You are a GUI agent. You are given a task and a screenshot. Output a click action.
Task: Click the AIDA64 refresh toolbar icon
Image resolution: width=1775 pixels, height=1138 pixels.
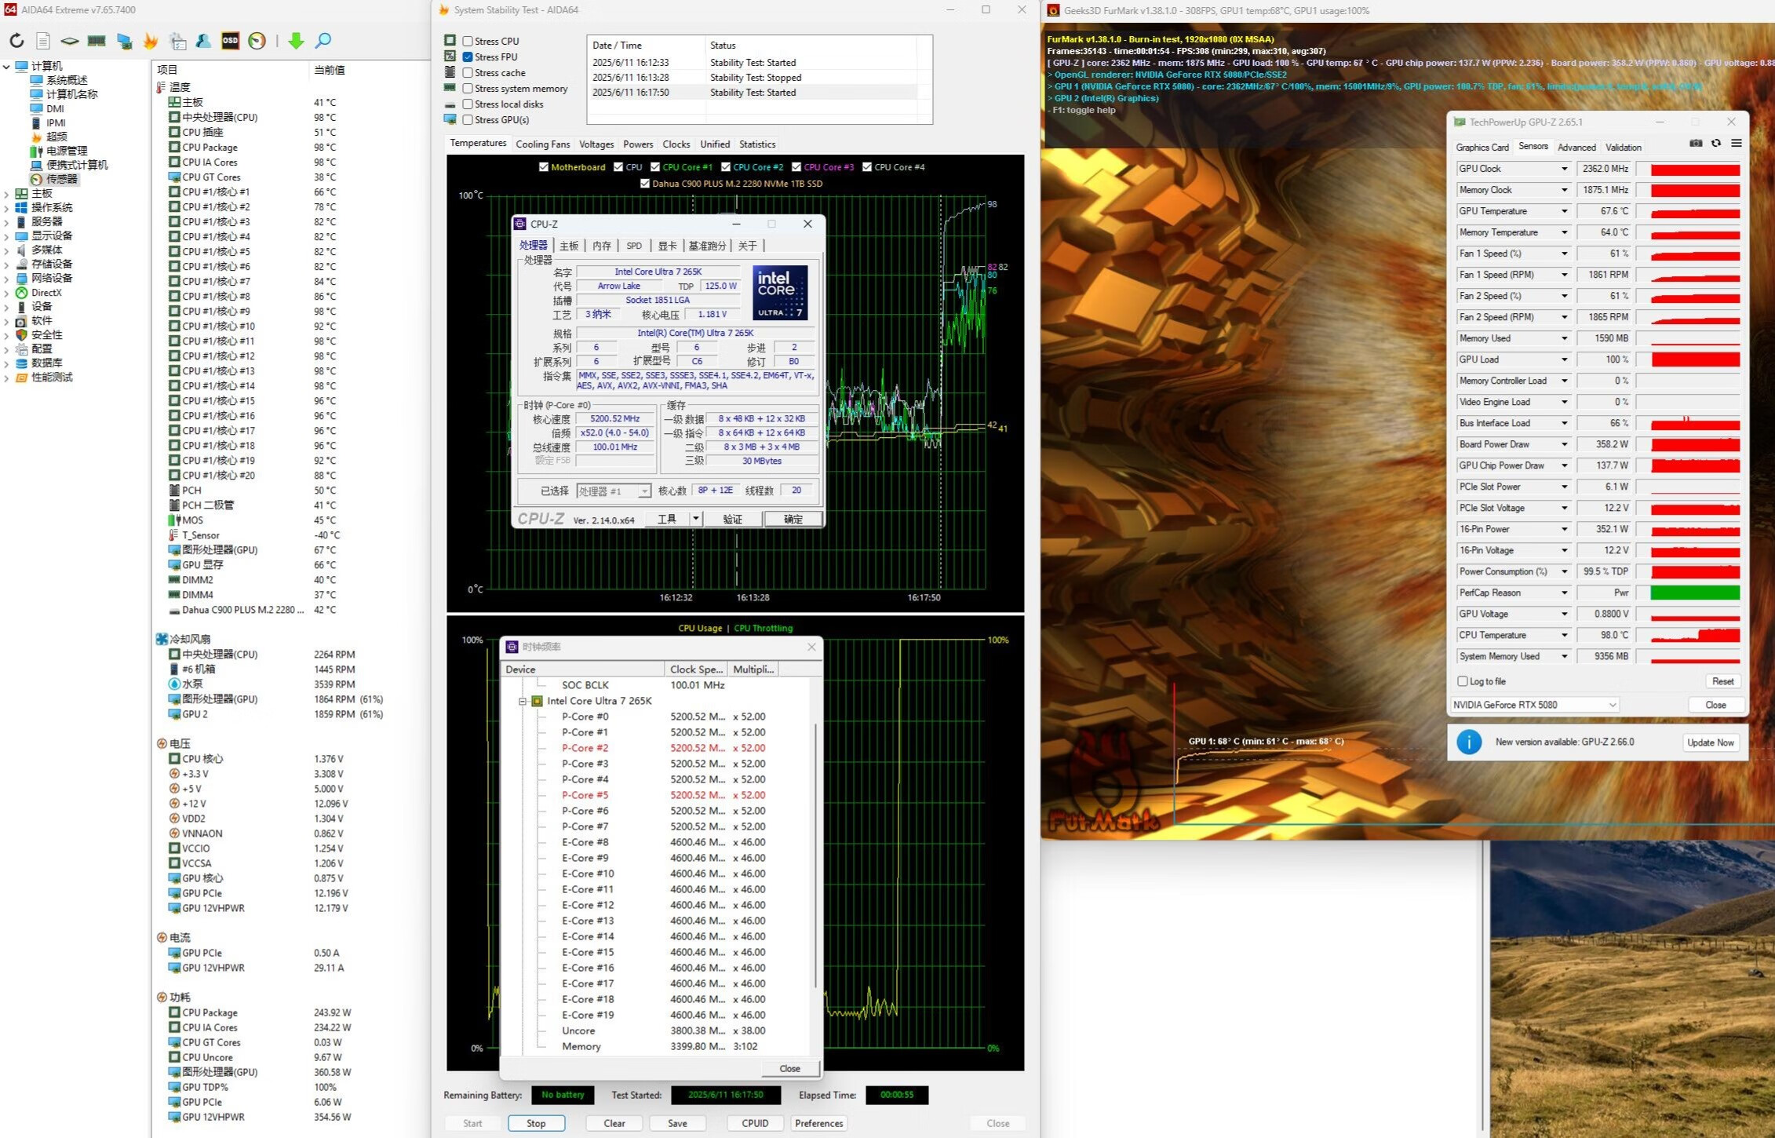pos(16,41)
